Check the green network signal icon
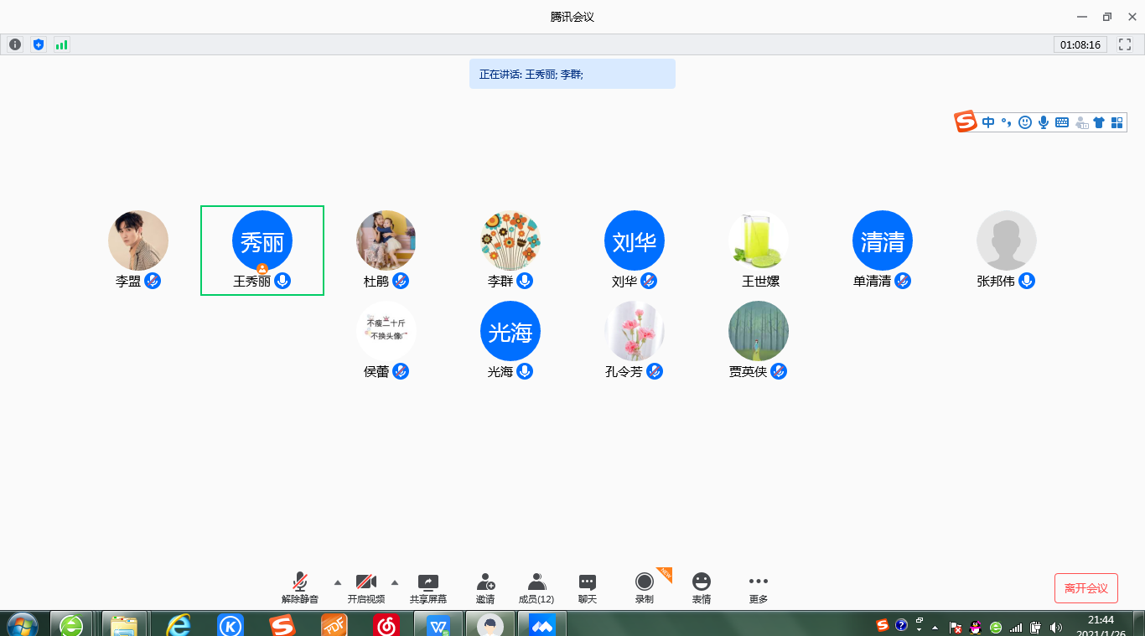This screenshot has height=636, width=1145. point(61,44)
